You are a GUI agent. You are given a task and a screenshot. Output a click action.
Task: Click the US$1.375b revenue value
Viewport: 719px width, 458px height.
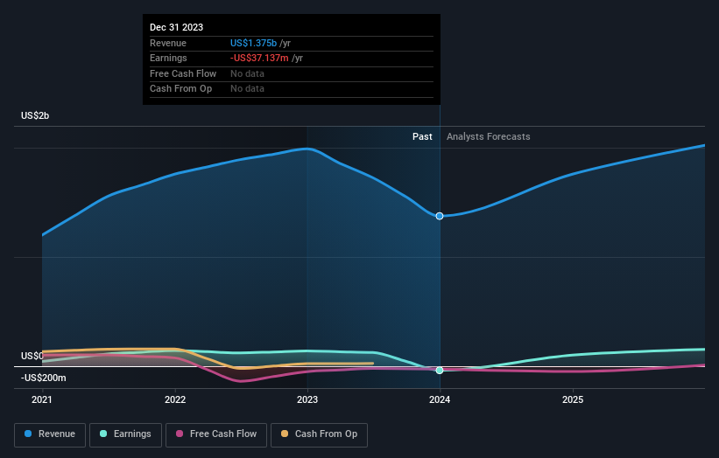(254, 43)
